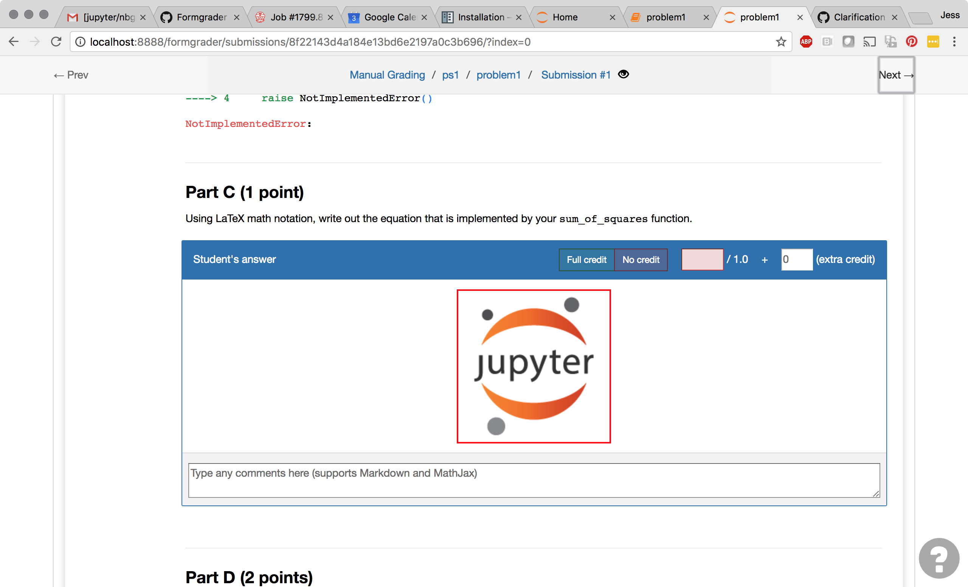Click the Jupyter logo image in answer
The height and width of the screenshot is (587, 968).
pos(534,366)
